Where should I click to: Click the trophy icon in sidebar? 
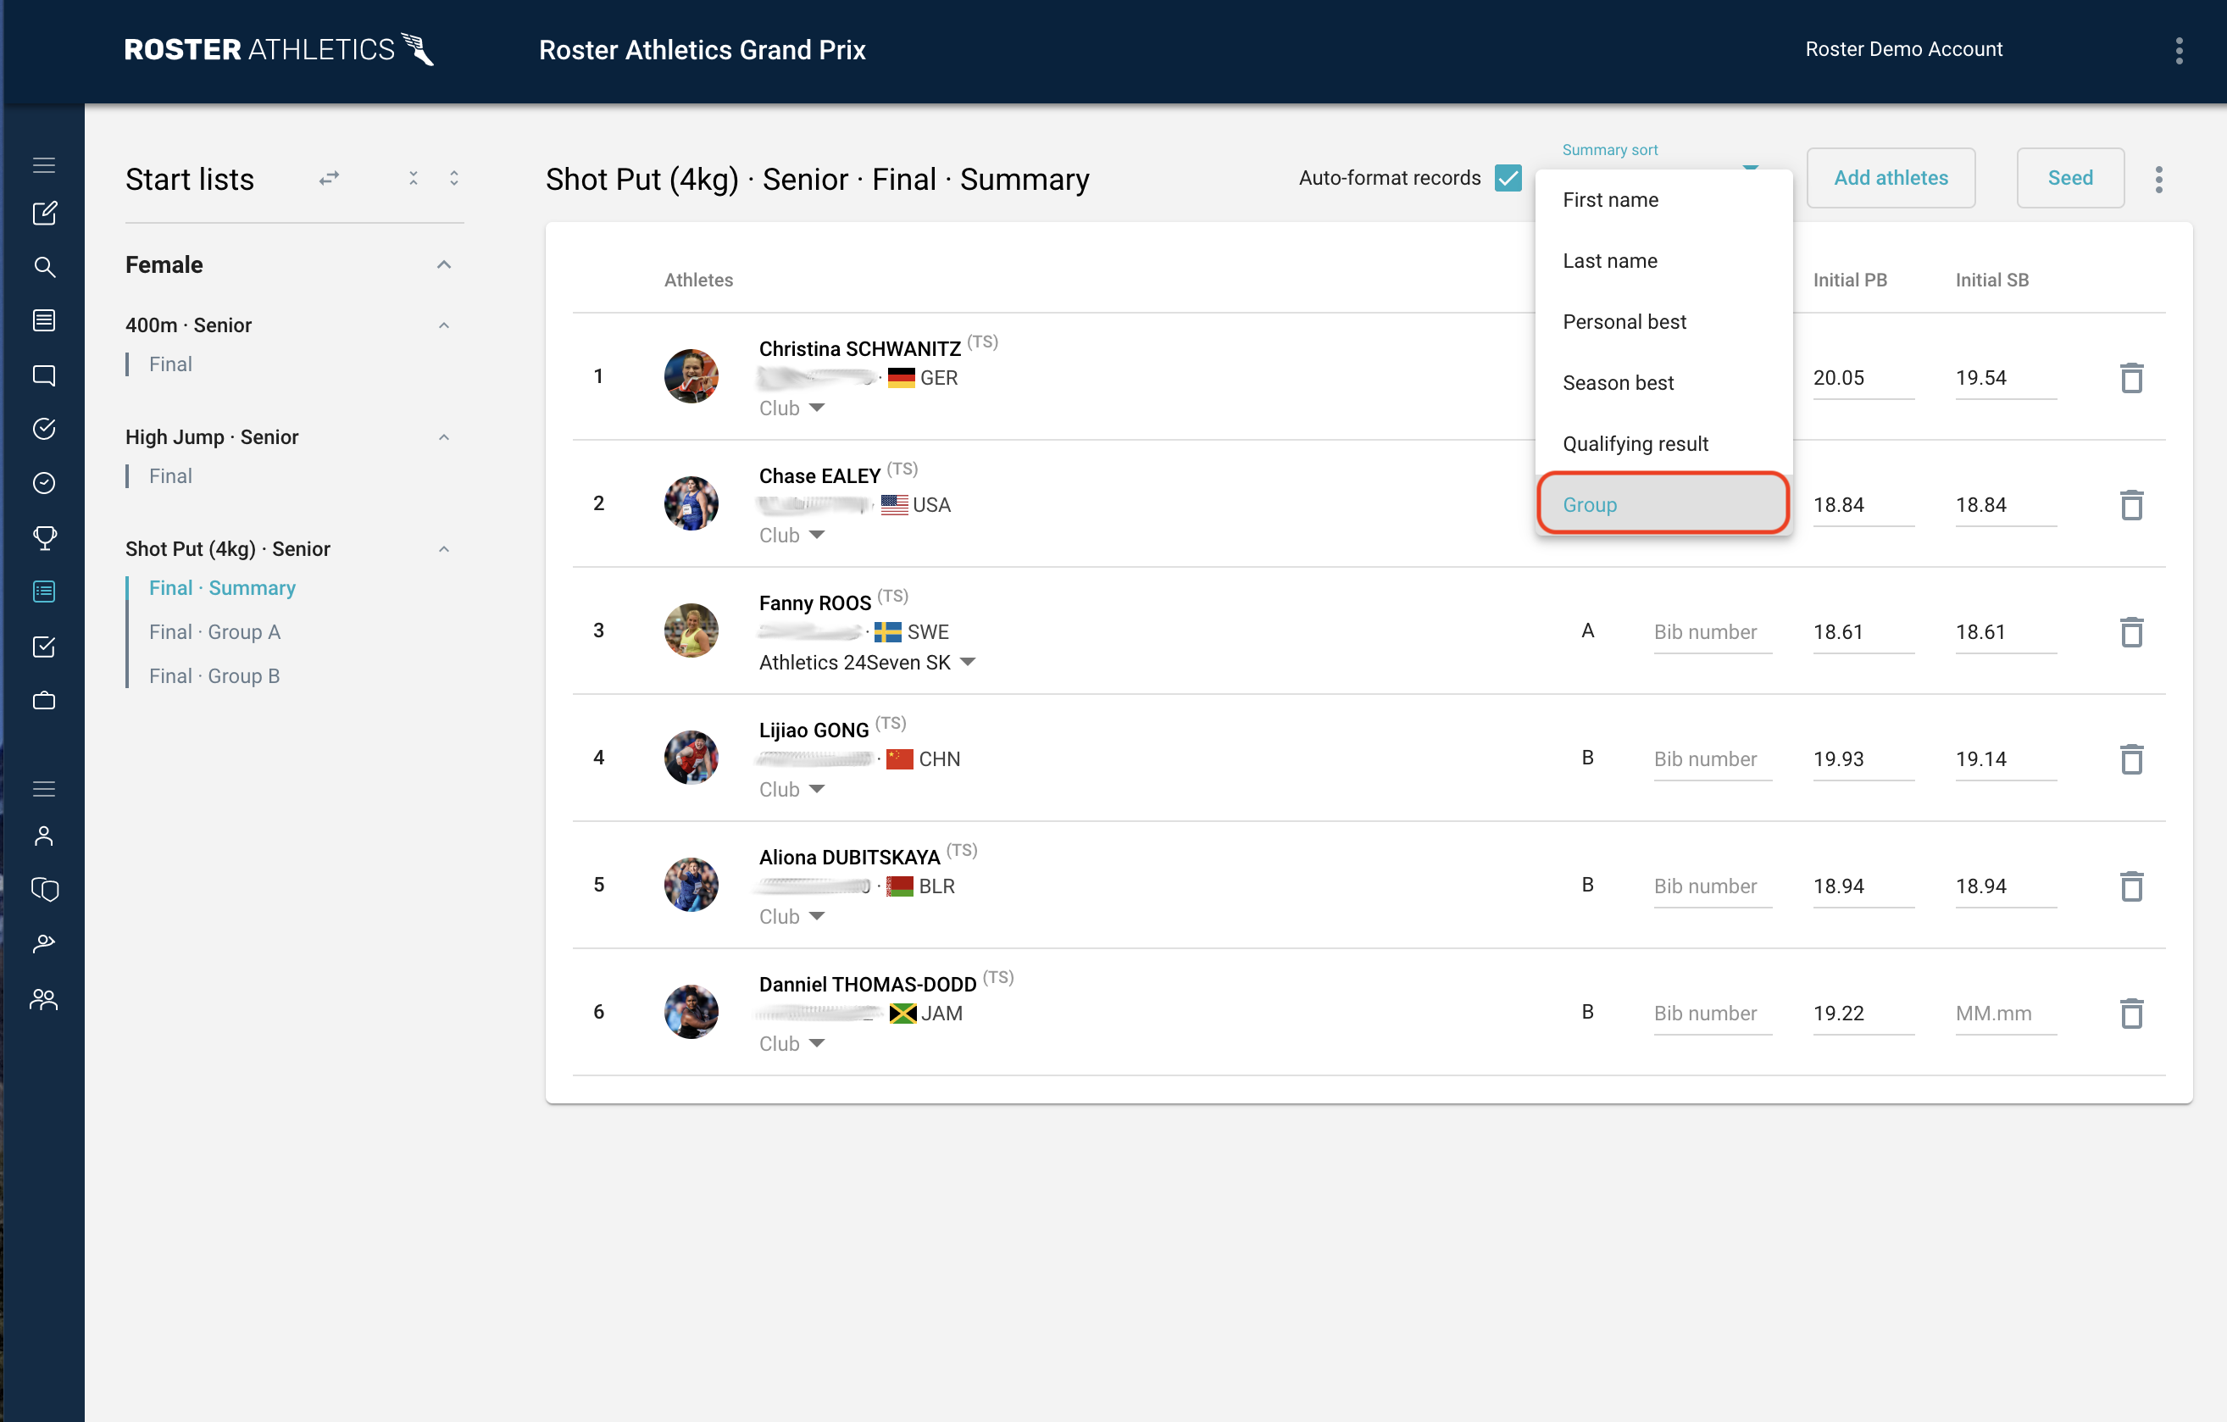pyautogui.click(x=43, y=537)
